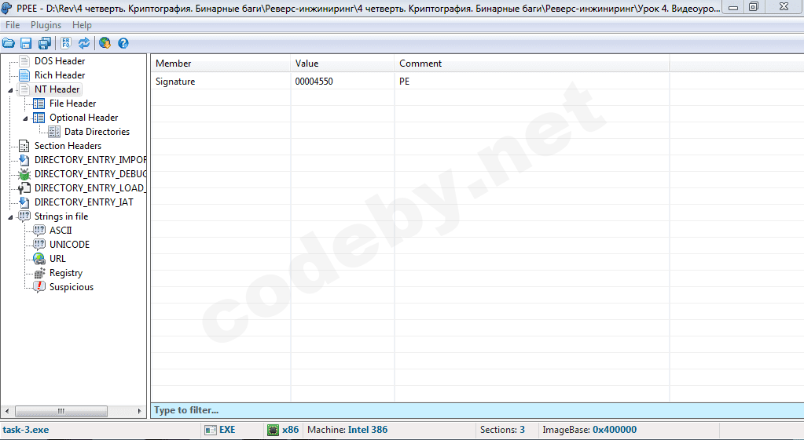Select File Header in the tree
This screenshot has height=440, width=804.
[72, 104]
